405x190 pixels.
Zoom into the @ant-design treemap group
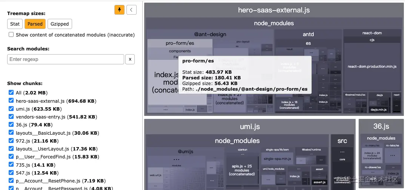(210, 34)
